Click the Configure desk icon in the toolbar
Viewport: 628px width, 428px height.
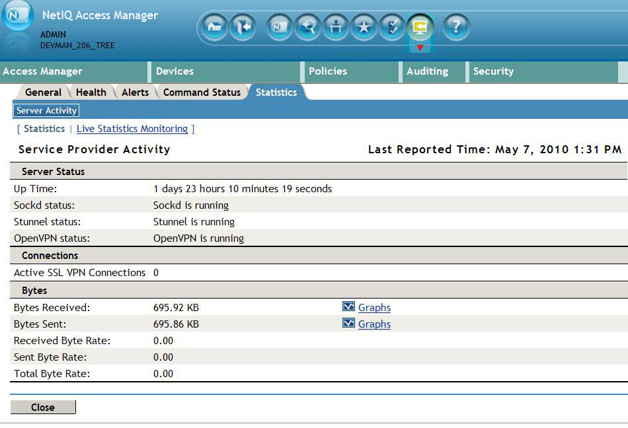click(x=336, y=27)
